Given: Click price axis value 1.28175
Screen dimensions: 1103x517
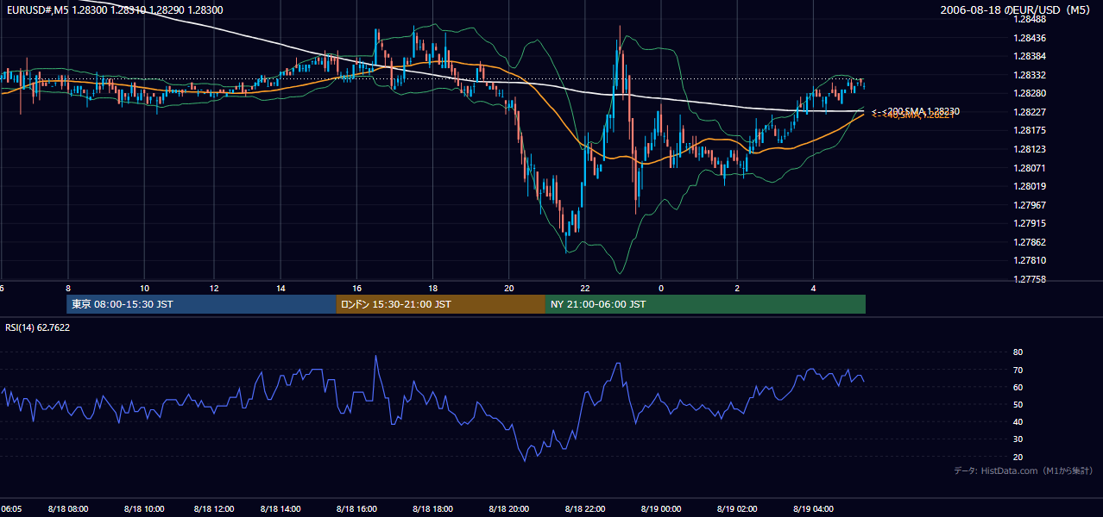Looking at the screenshot, I should coord(1031,130).
